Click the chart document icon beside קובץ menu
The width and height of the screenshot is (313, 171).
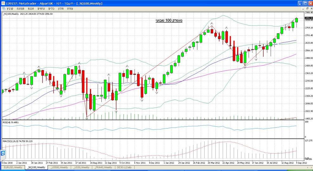pyautogui.click(x=3, y=9)
